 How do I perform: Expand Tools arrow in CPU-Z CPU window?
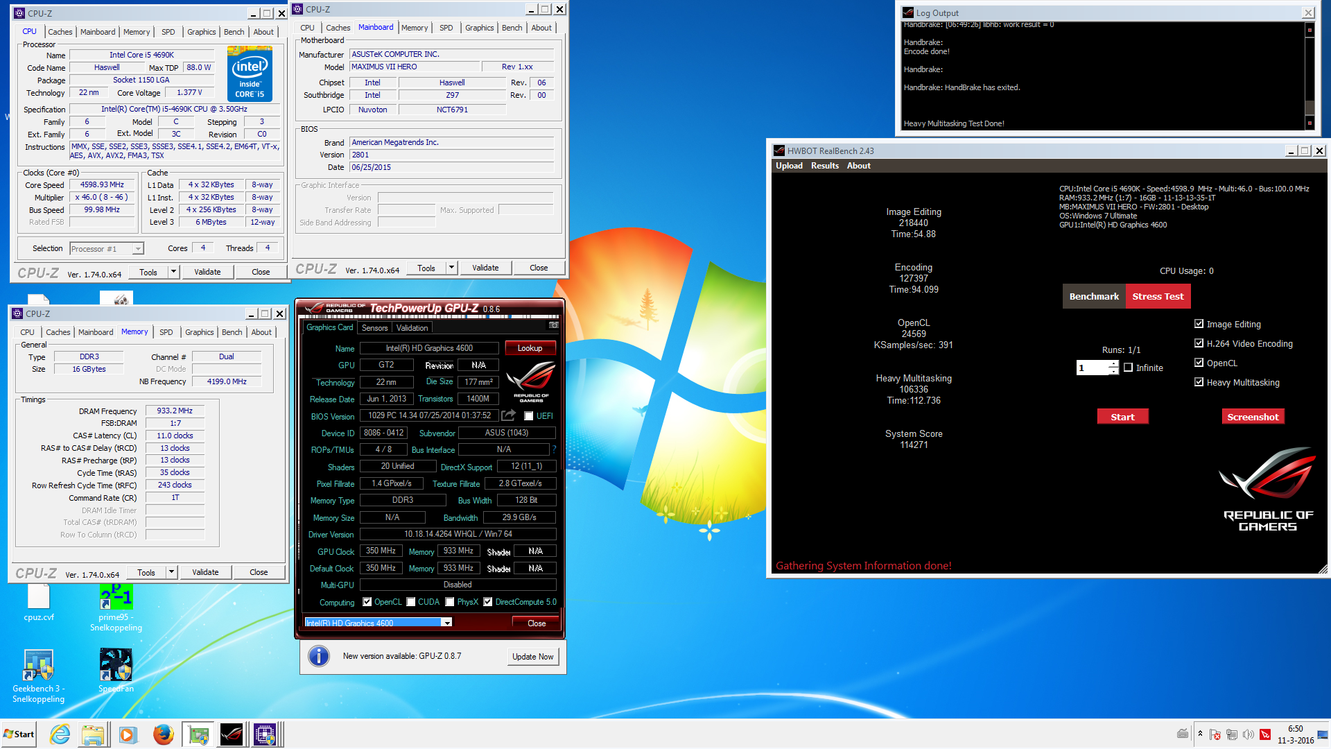[174, 272]
